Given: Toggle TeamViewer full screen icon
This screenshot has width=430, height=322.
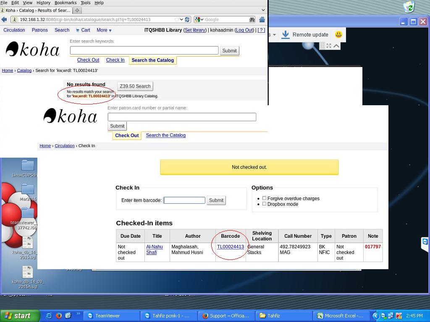Looking at the screenshot, I should click(x=329, y=46).
